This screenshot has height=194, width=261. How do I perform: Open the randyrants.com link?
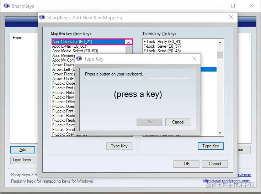pos(227,181)
